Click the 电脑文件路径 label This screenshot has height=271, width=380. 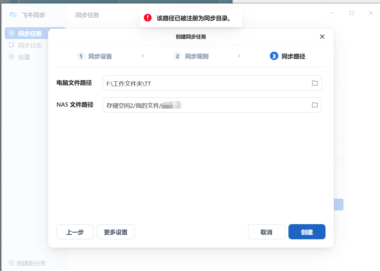(74, 83)
